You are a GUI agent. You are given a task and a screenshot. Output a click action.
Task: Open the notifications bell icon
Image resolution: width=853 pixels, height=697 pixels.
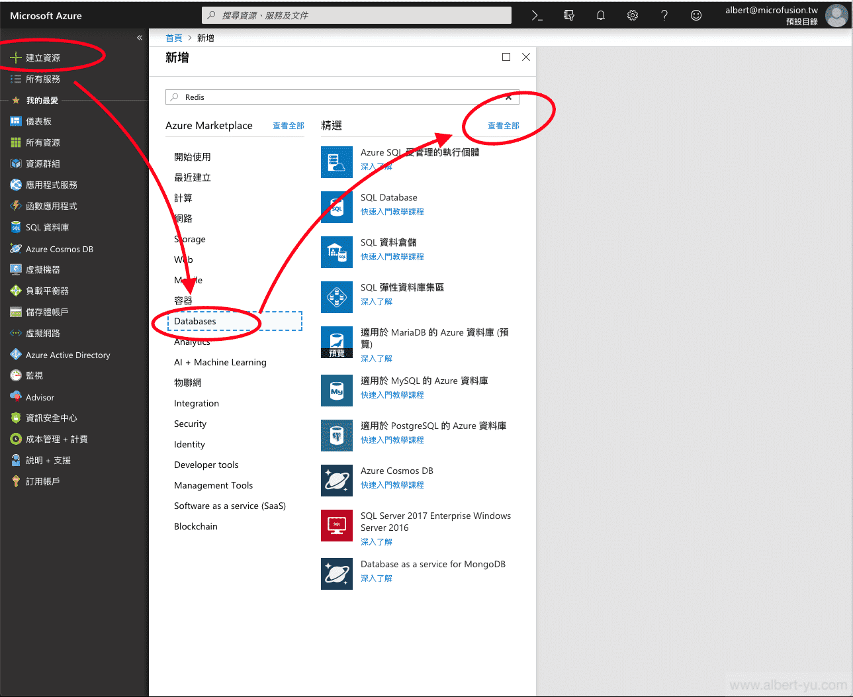point(601,15)
